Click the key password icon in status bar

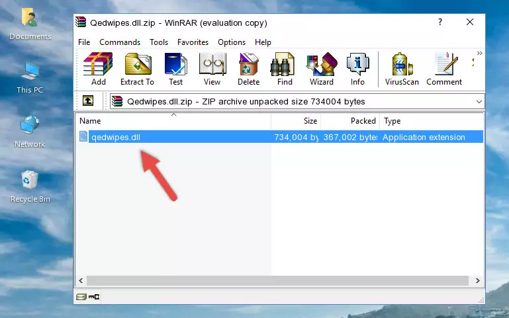[94, 297]
